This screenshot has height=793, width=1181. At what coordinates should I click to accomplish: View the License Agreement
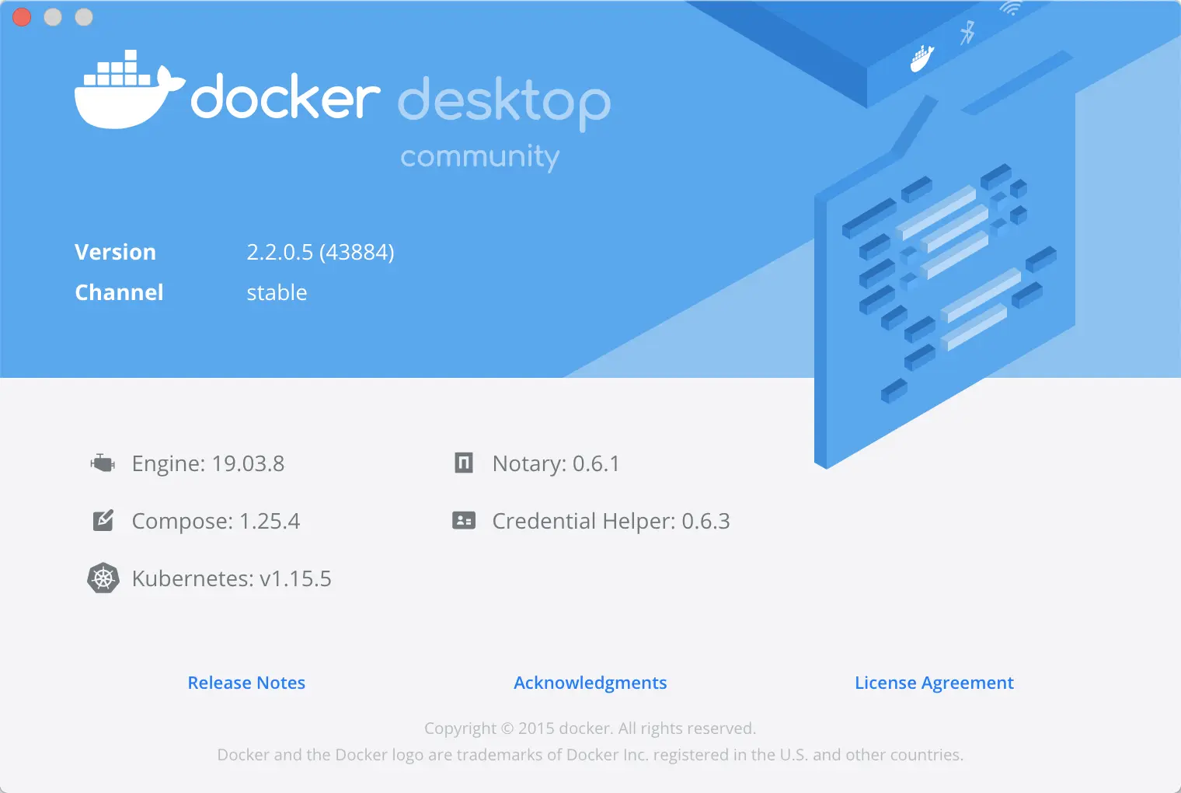point(934,683)
